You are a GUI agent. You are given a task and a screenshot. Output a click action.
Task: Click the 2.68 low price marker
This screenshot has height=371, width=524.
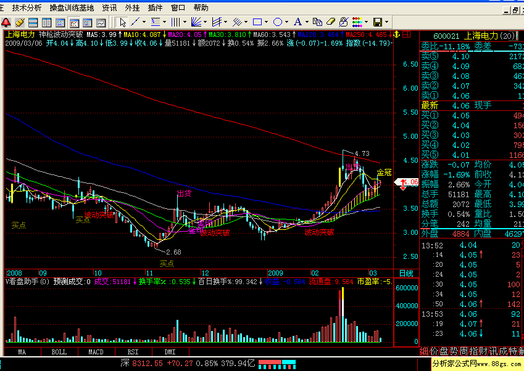pos(173,252)
